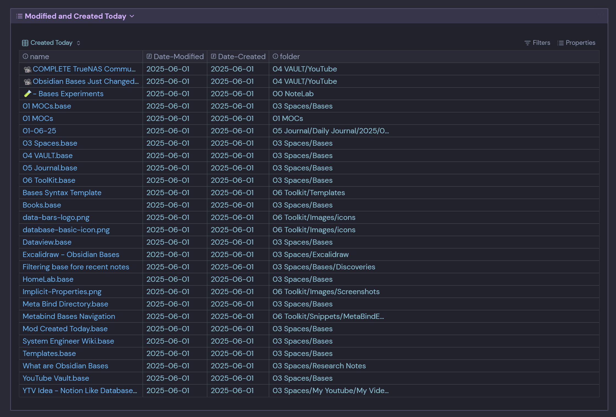This screenshot has height=417, width=616.
Task: Click the folder column header
Action: click(x=434, y=57)
